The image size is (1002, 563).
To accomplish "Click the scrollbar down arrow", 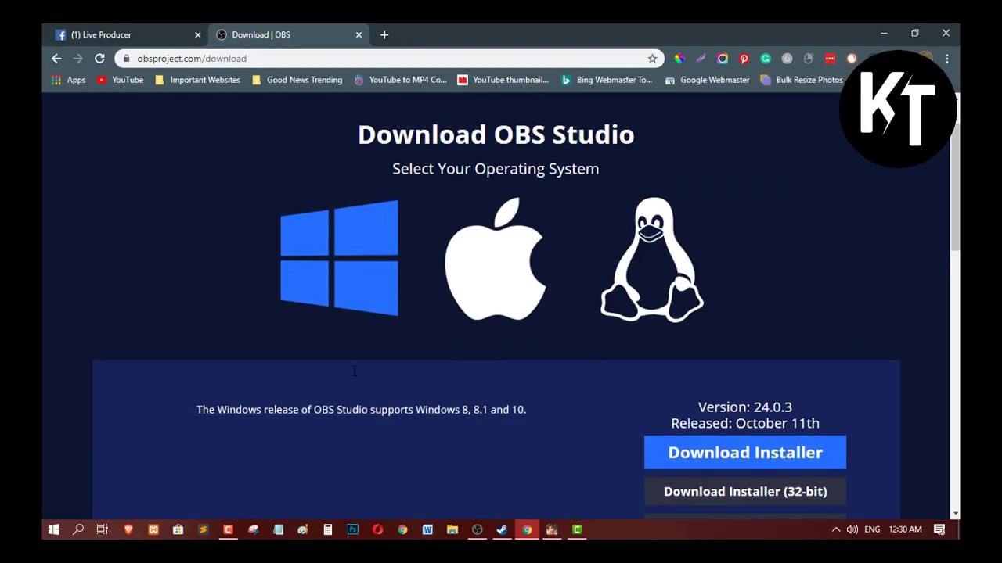I will pyautogui.click(x=955, y=513).
